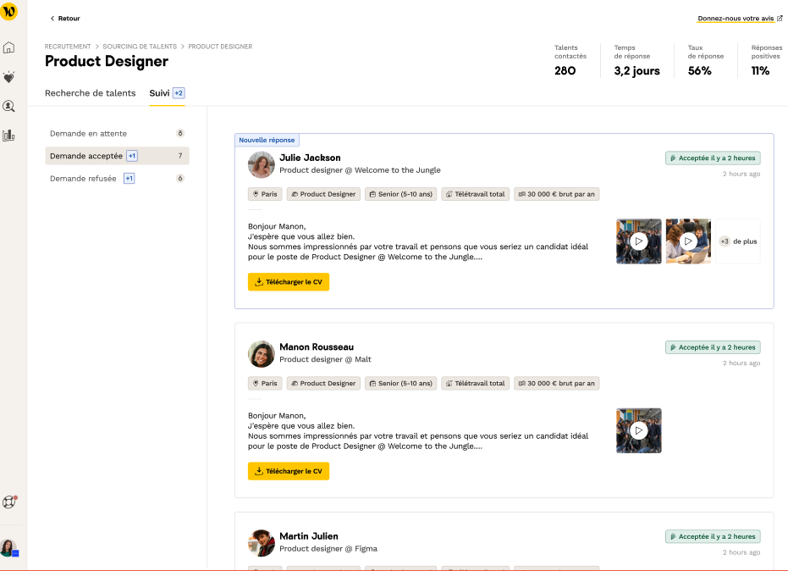The width and height of the screenshot is (788, 571).
Task: Open the lifebuoy help icon
Action: pos(9,502)
